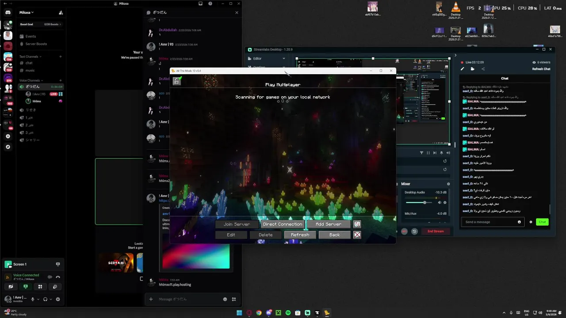The width and height of the screenshot is (566, 318).
Task: Click Direct Connection in Minecraft
Action: coord(282,224)
